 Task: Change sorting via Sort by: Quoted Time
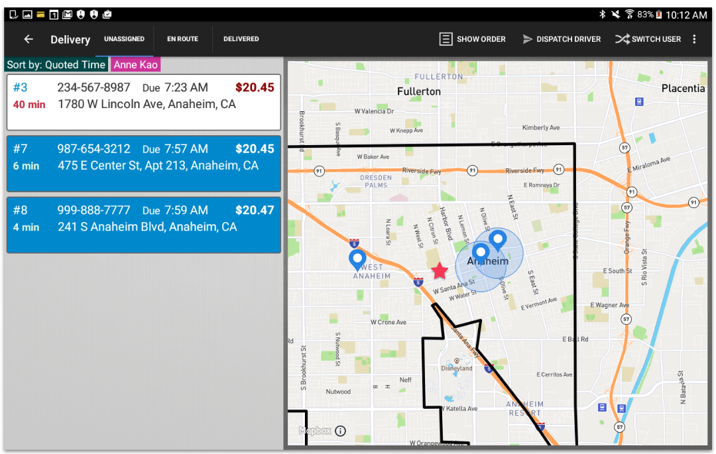tap(56, 64)
